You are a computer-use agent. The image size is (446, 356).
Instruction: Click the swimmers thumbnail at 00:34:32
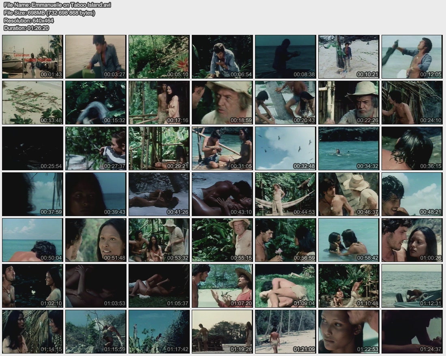[349, 148]
